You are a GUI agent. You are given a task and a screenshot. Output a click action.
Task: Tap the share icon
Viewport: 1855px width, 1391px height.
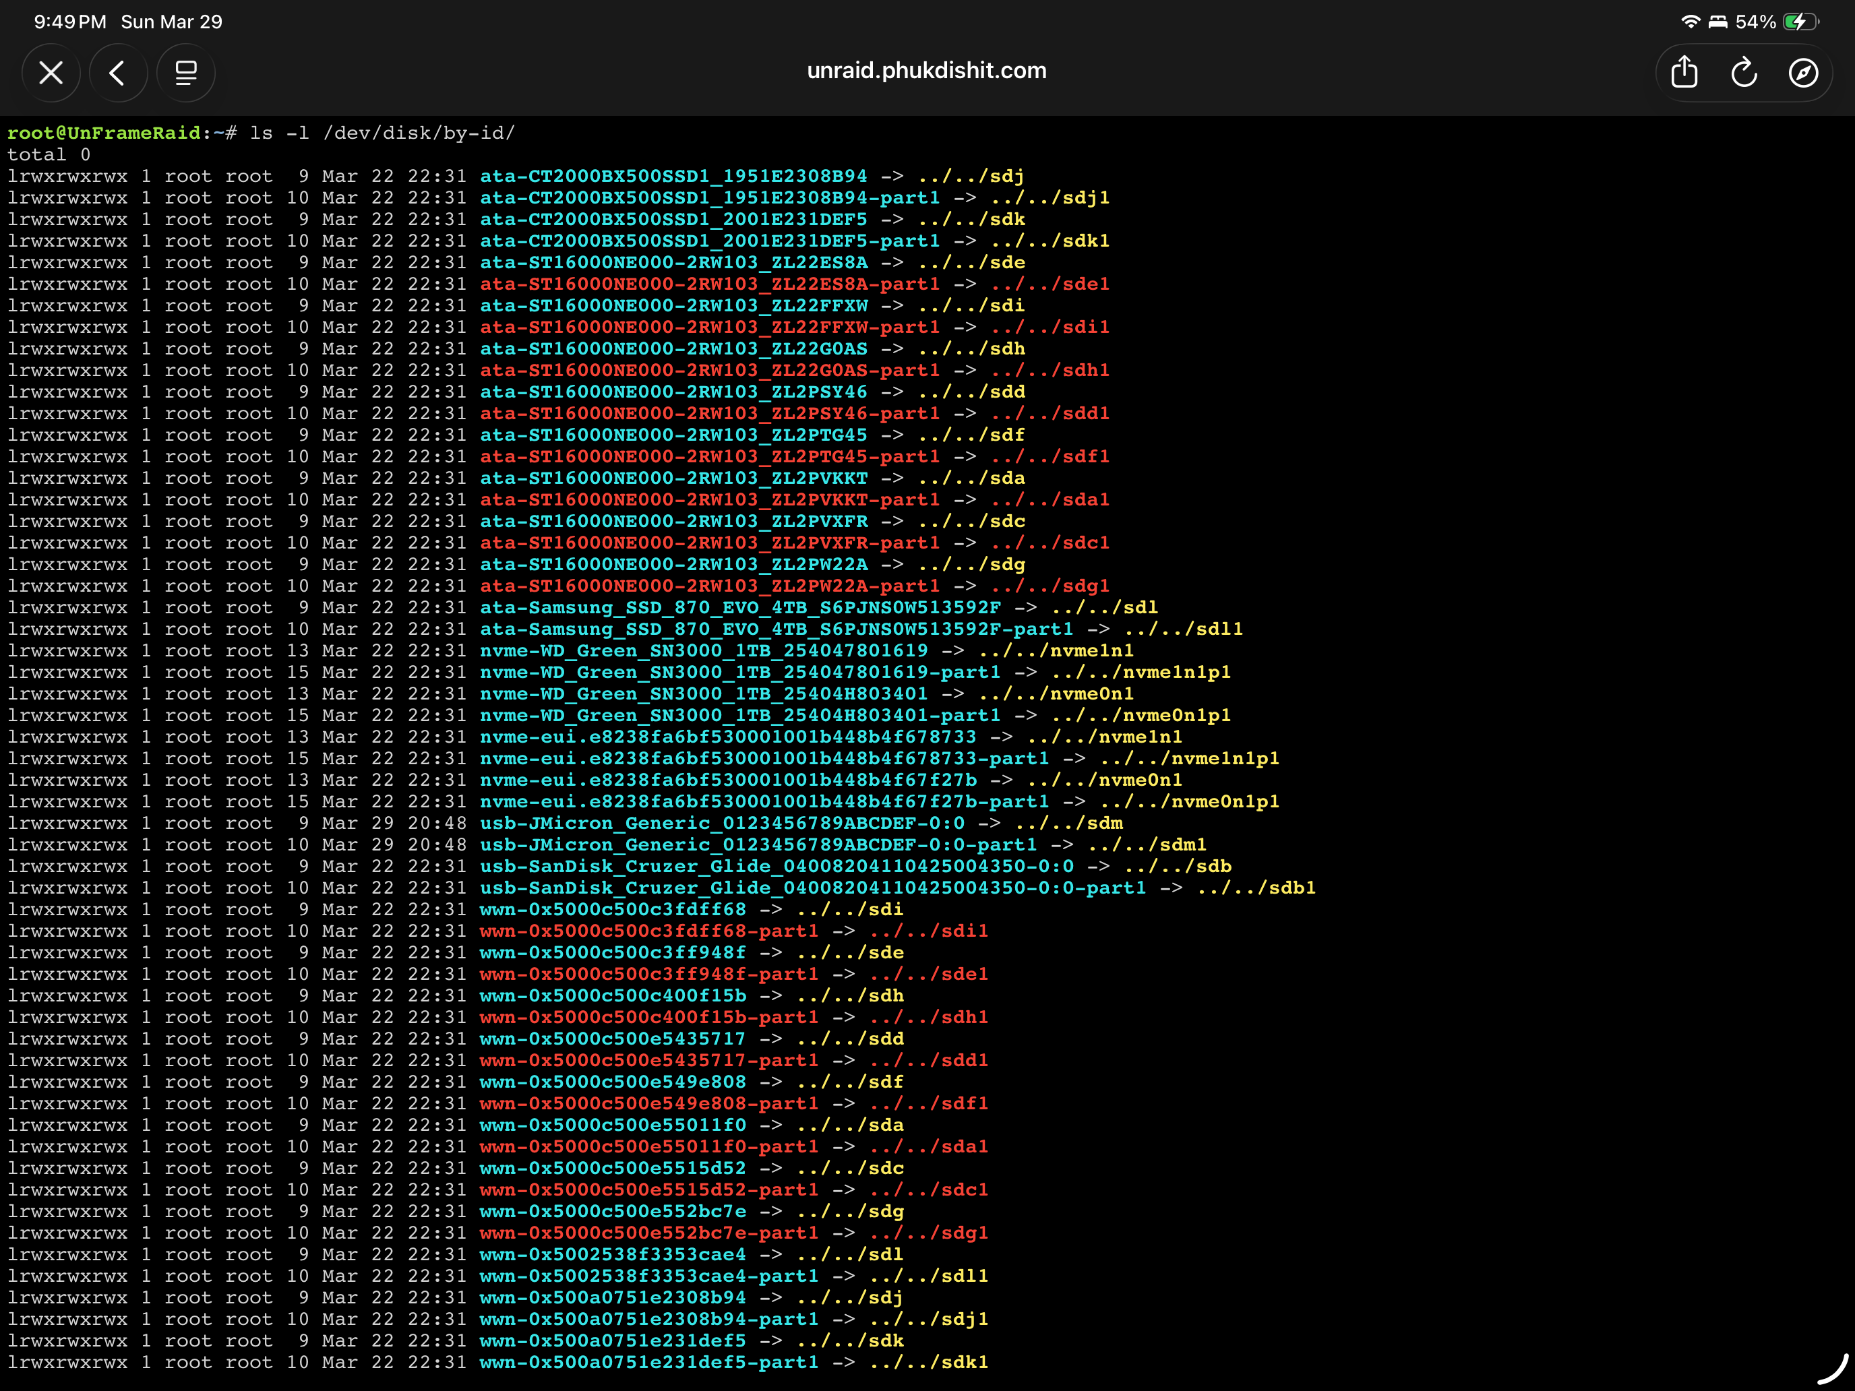(x=1684, y=73)
